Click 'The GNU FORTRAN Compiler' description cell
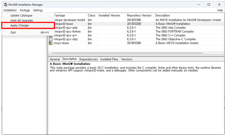This screenshot has width=225, height=135. [175, 32]
